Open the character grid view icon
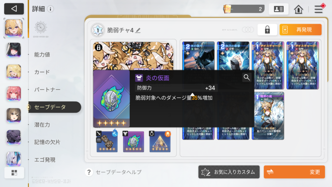The width and height of the screenshot is (332, 187). (x=14, y=173)
